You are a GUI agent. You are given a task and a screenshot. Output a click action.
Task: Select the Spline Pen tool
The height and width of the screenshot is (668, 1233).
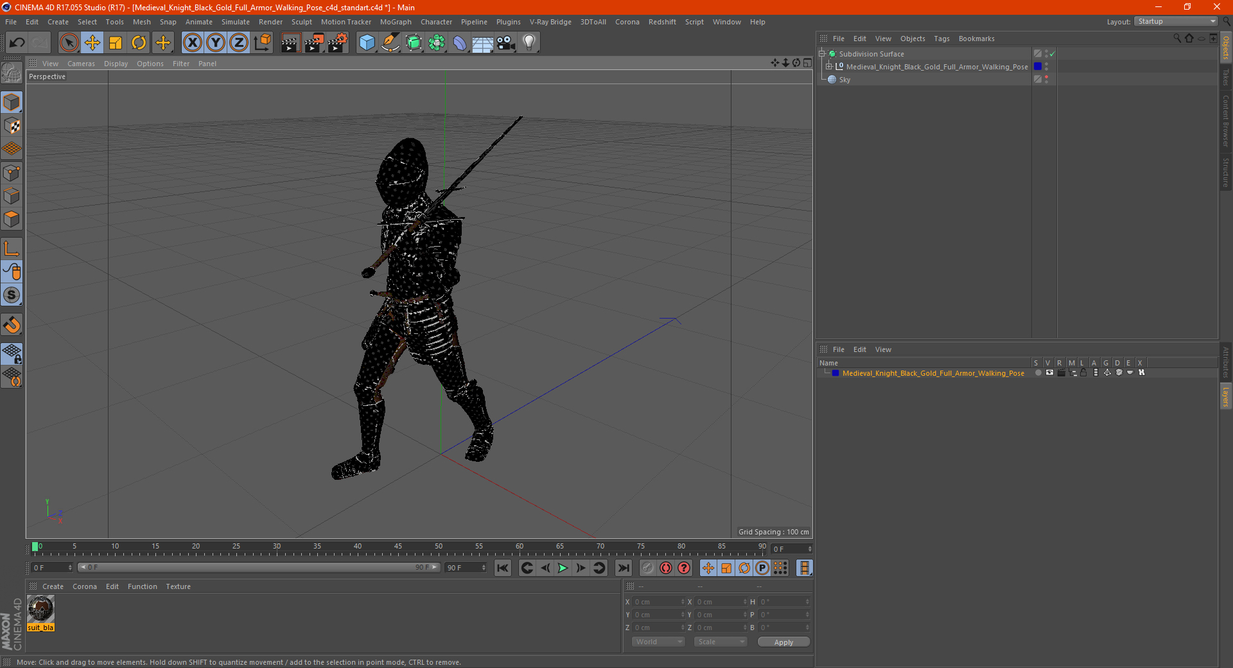click(x=390, y=43)
